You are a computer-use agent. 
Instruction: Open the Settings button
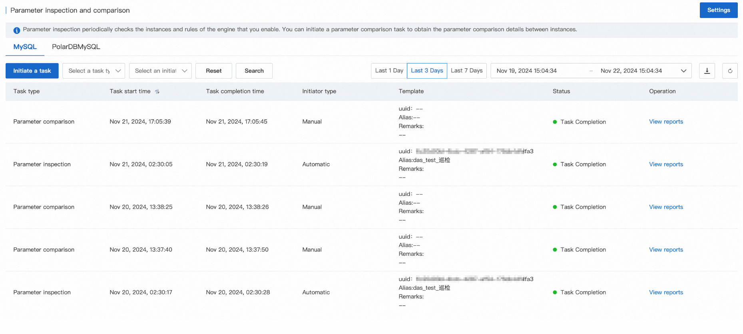718,10
